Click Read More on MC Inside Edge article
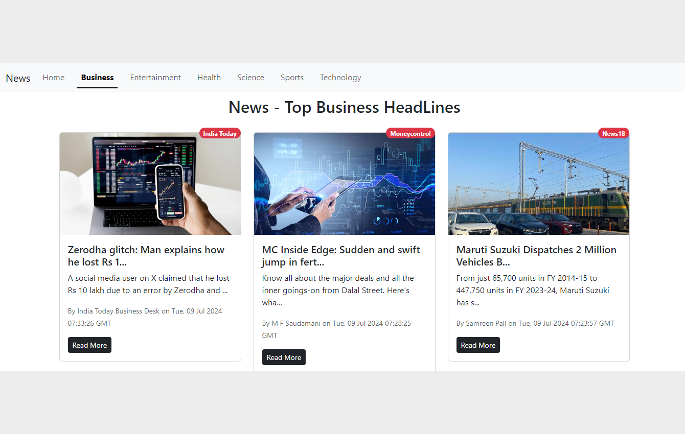The image size is (685, 434). tap(284, 357)
